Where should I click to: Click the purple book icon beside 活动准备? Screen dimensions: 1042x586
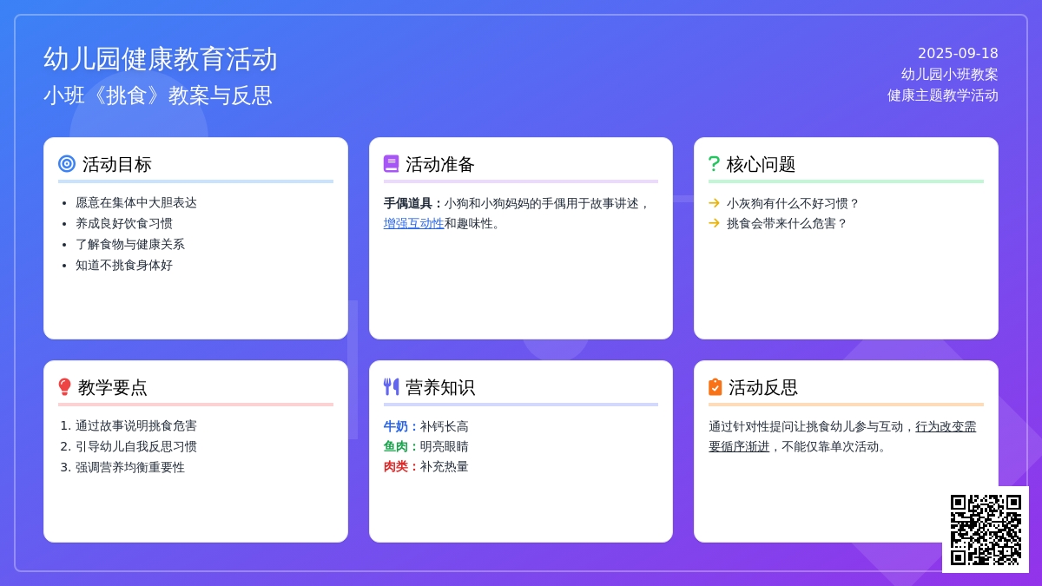point(392,163)
